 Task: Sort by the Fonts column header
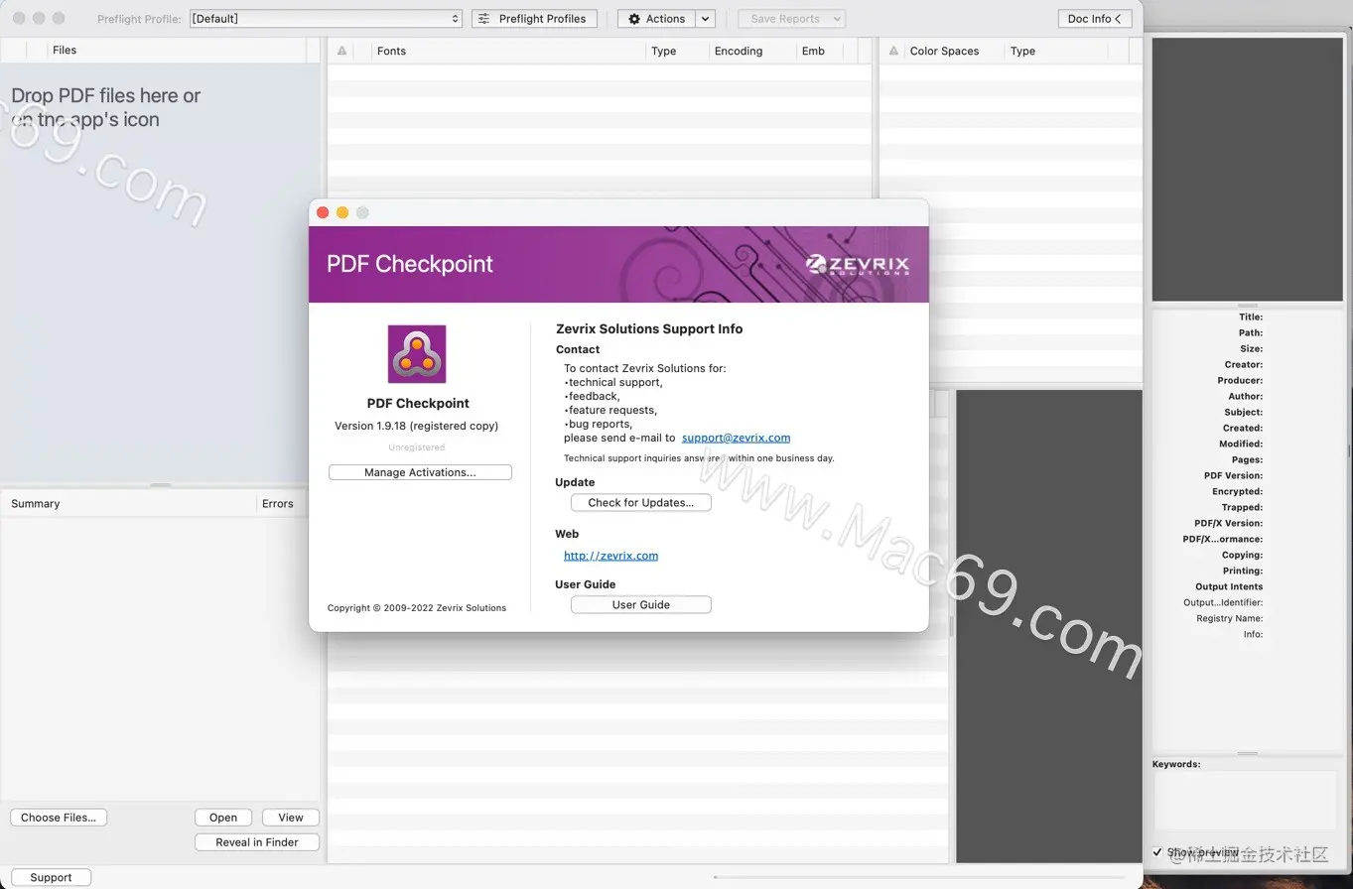point(508,51)
